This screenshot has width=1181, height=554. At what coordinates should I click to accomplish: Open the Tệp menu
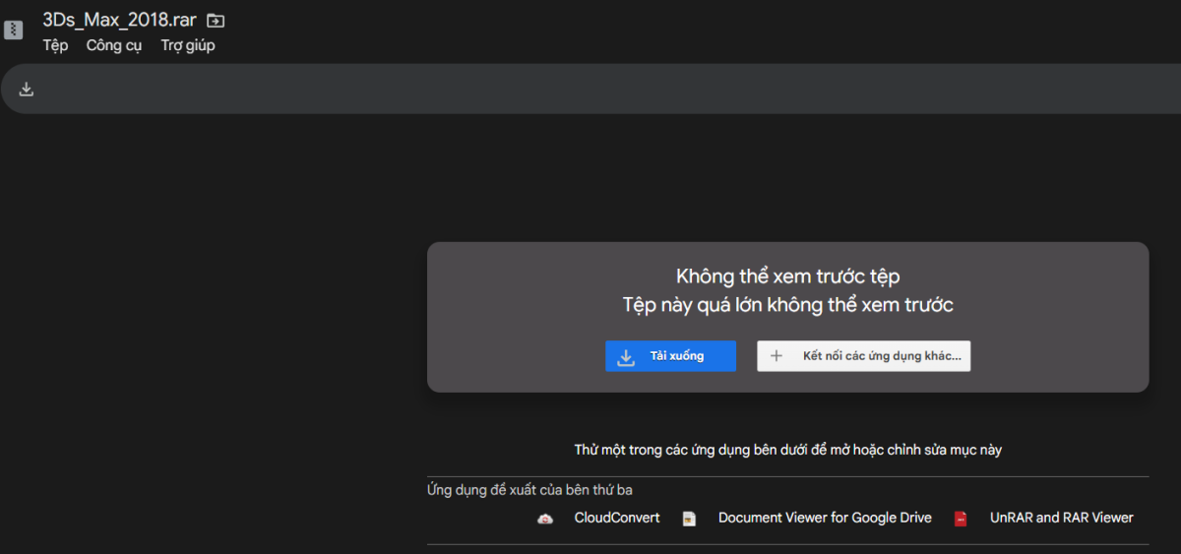55,45
